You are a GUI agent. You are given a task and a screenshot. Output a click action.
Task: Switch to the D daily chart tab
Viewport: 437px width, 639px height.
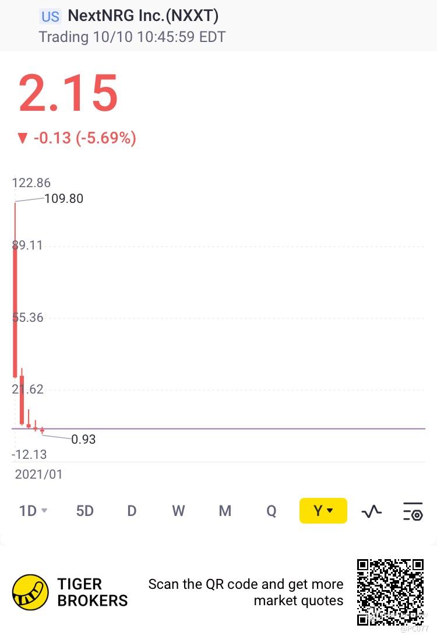point(132,511)
